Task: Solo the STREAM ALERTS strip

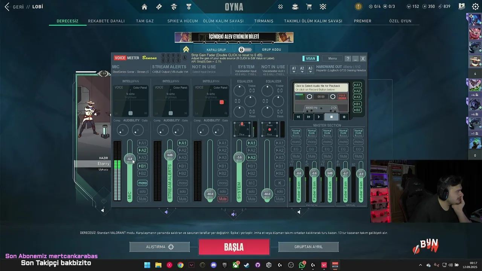Action: tap(183, 192)
